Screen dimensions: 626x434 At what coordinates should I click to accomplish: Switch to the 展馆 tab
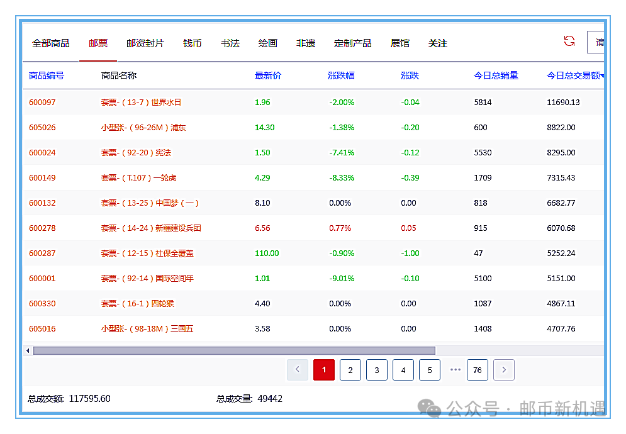(400, 43)
